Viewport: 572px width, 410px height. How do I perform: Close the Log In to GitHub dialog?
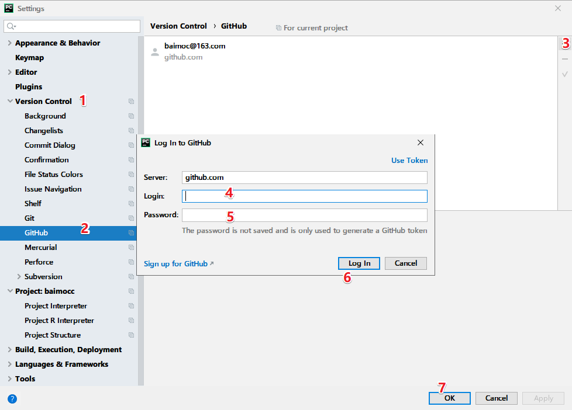[421, 143]
